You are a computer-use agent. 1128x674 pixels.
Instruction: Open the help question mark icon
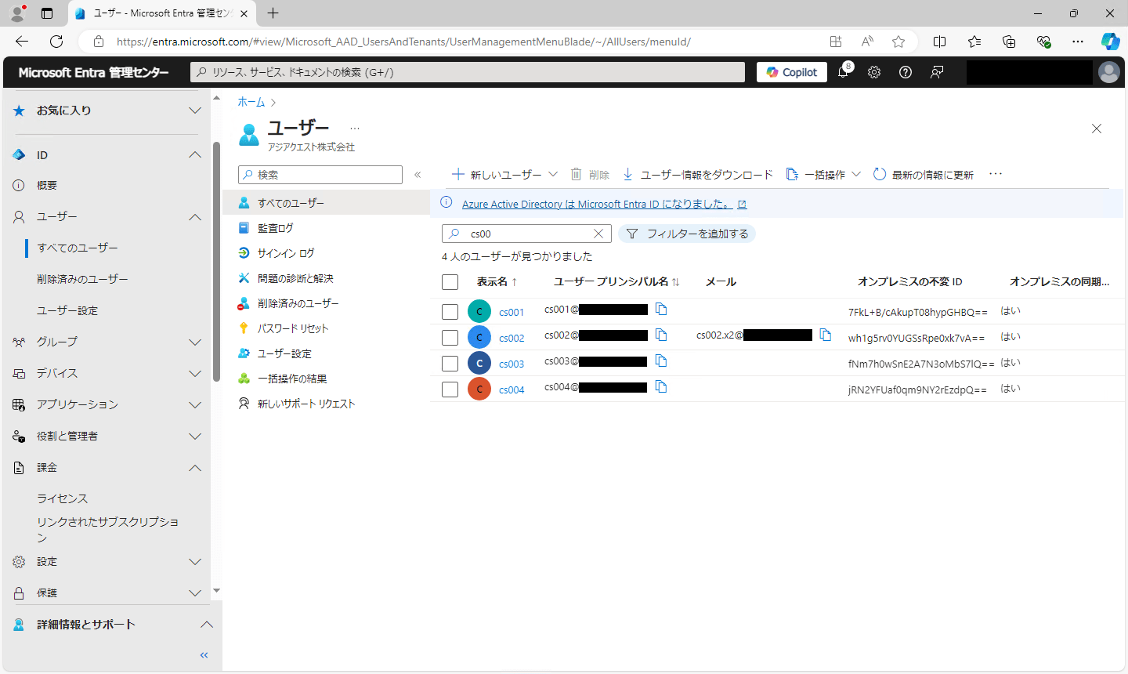(906, 72)
